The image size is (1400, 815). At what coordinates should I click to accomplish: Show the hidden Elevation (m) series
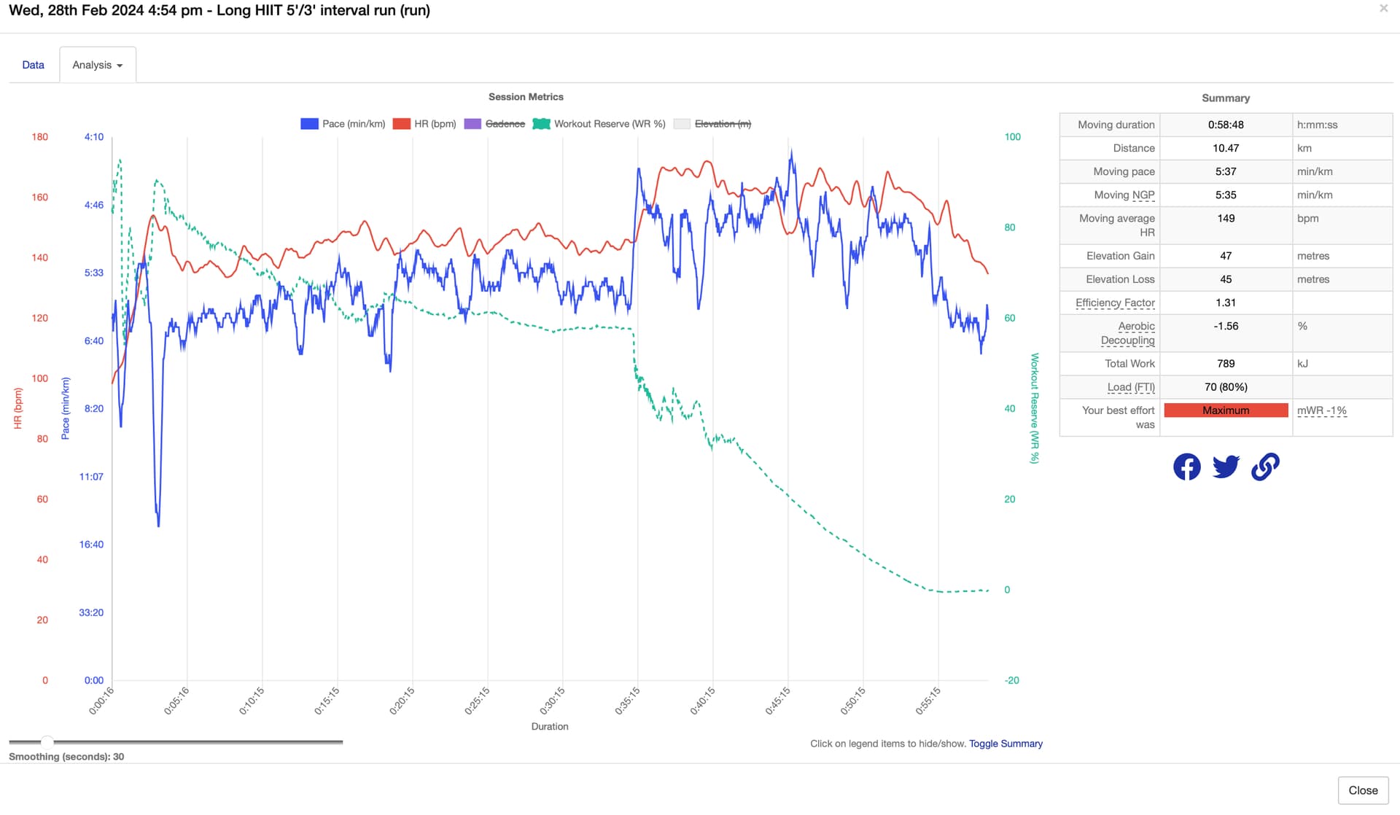(723, 124)
